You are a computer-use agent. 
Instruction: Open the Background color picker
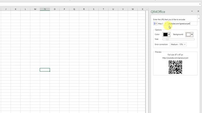(x=189, y=35)
